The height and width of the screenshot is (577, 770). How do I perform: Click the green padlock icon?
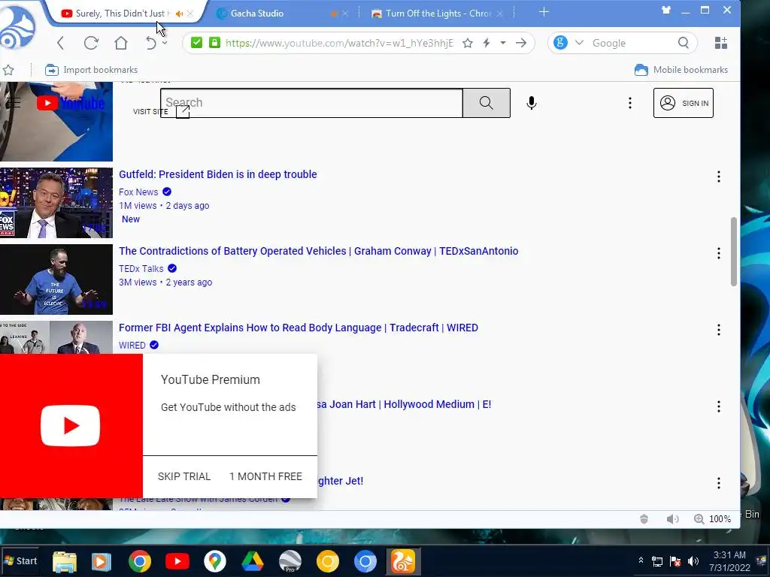click(x=214, y=43)
